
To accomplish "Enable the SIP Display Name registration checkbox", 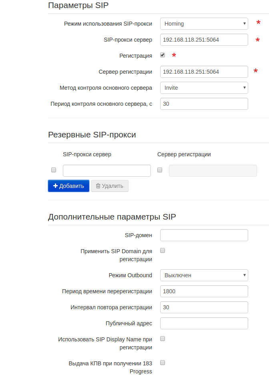I will [163, 339].
